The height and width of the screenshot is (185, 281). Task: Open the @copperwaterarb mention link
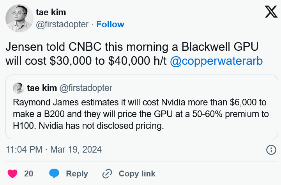click(216, 61)
